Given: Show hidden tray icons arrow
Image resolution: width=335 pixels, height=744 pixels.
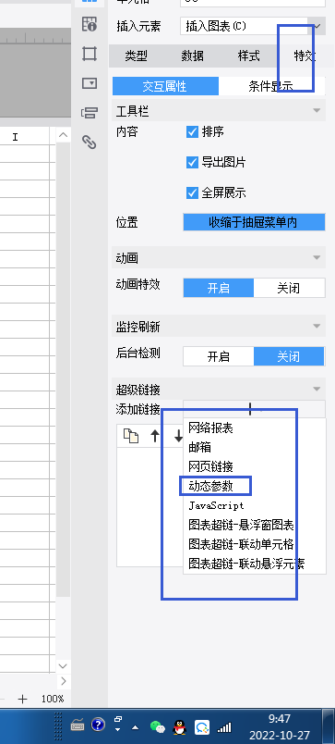Looking at the screenshot, I should [x=136, y=727].
